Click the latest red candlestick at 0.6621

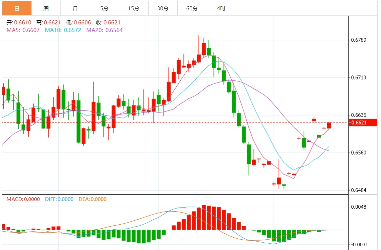(329, 126)
